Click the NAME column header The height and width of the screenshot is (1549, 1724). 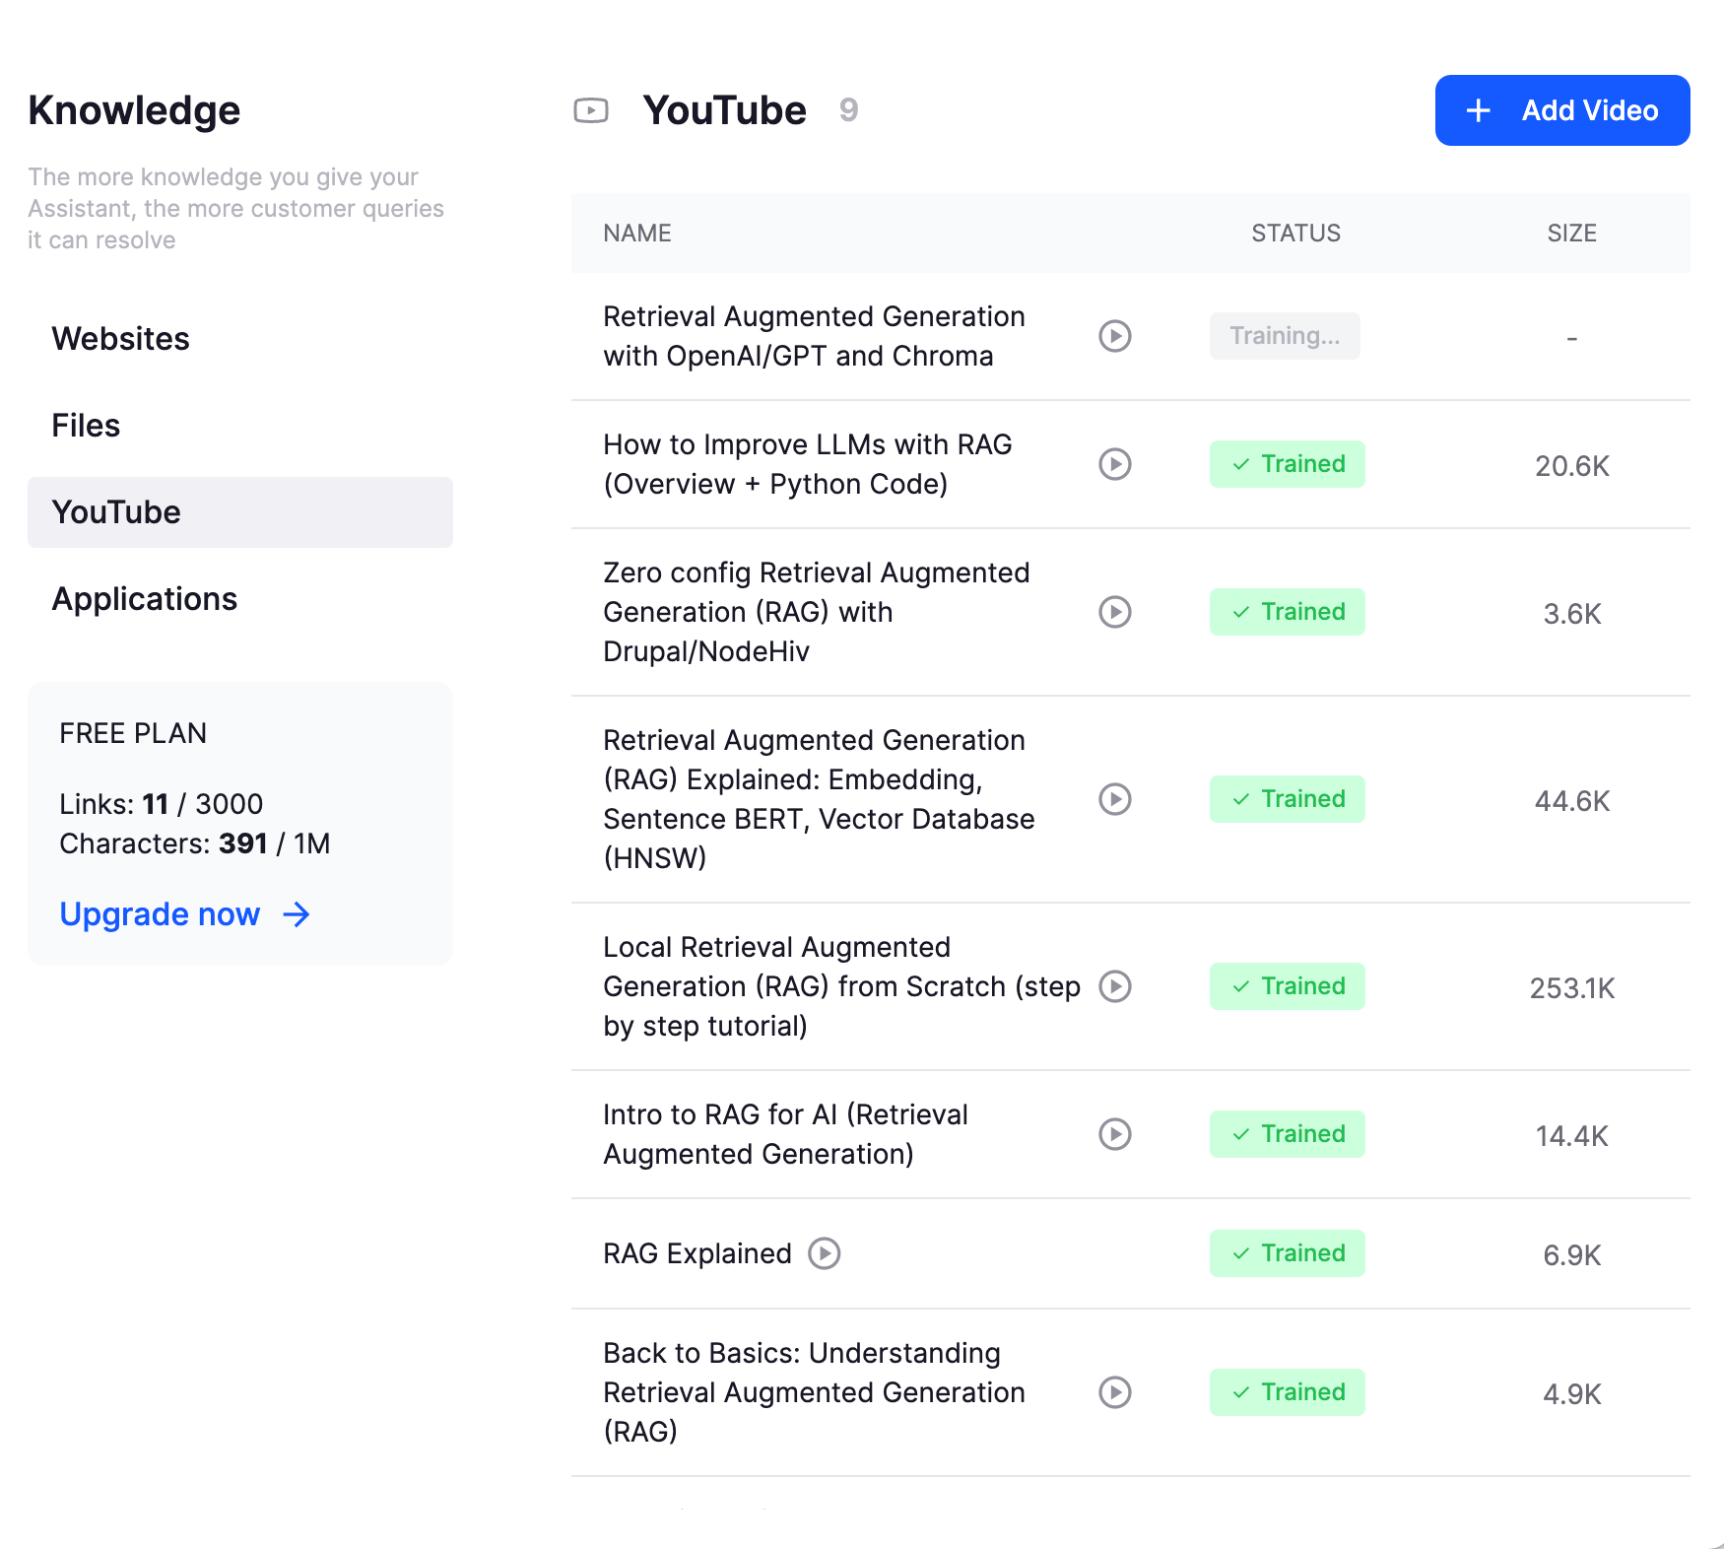point(637,234)
